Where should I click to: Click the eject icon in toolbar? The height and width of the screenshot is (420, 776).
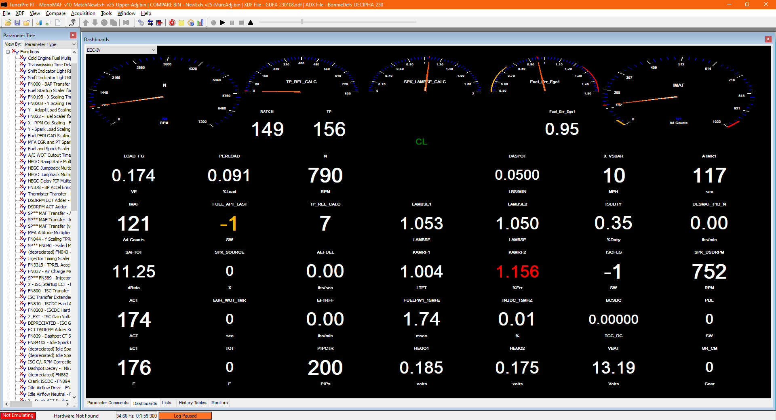[x=251, y=23]
